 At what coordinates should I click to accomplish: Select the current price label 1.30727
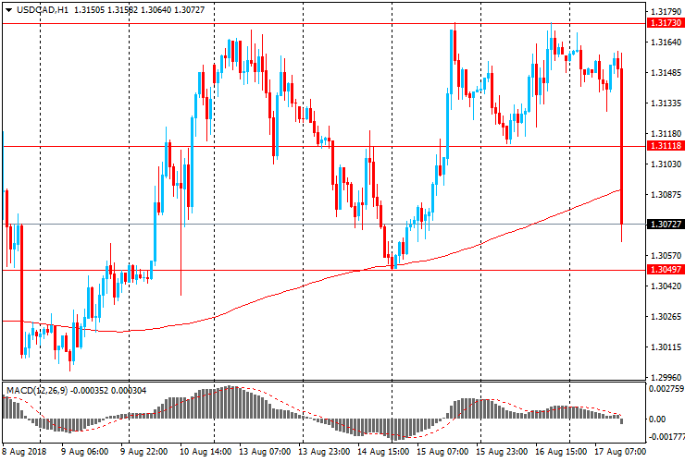[666, 224]
